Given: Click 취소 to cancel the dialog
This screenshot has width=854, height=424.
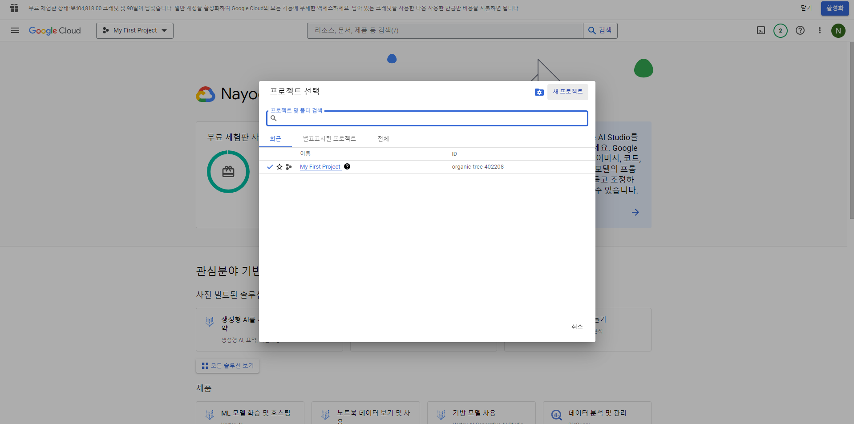Looking at the screenshot, I should [x=577, y=327].
